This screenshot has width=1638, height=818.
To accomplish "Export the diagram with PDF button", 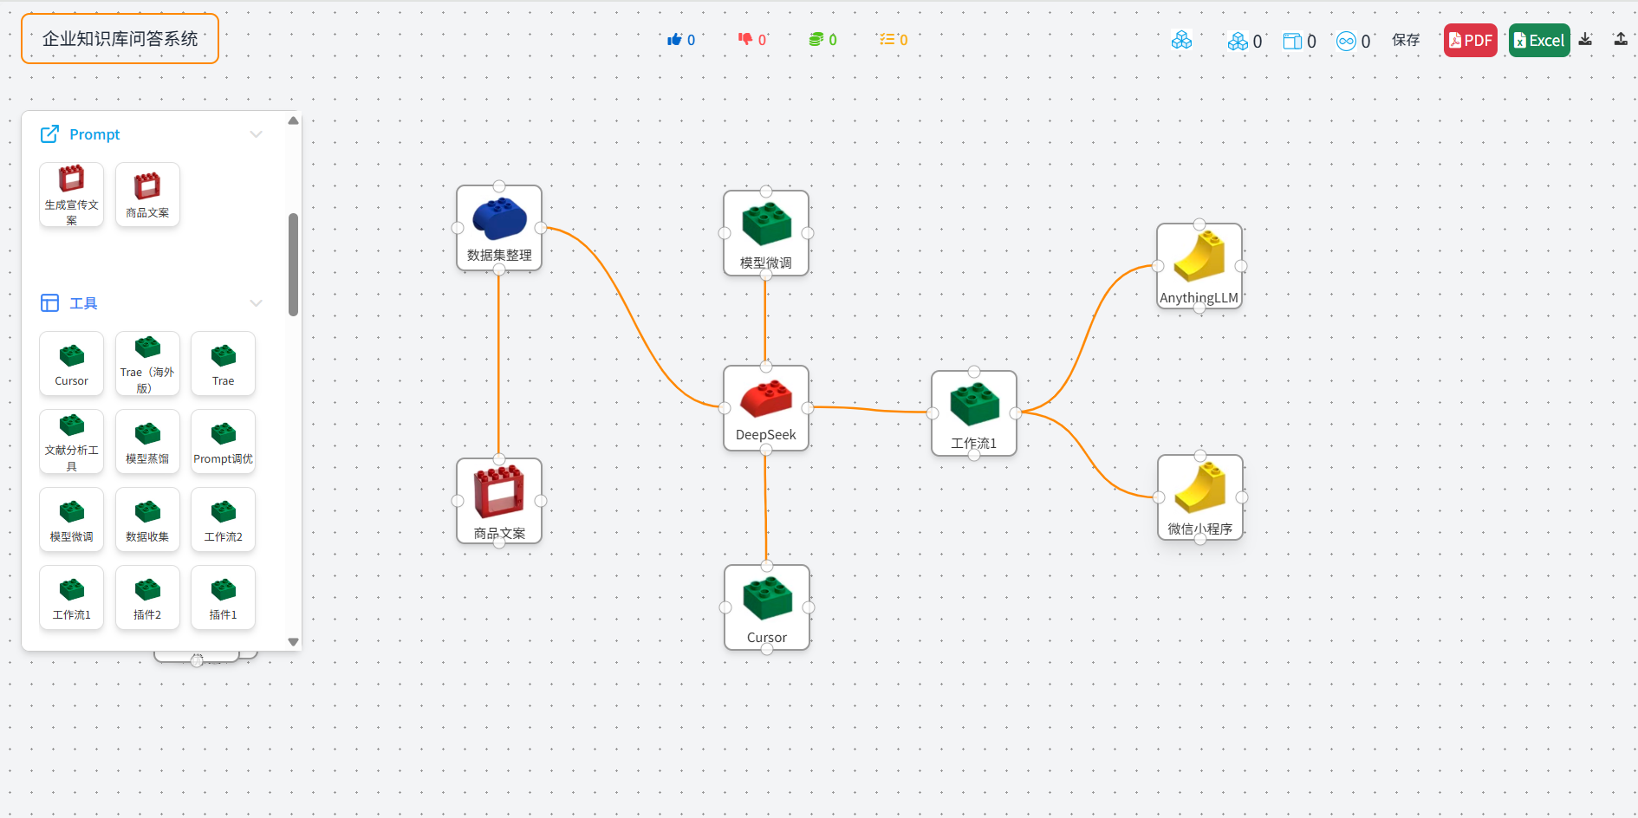I will 1470,40.
